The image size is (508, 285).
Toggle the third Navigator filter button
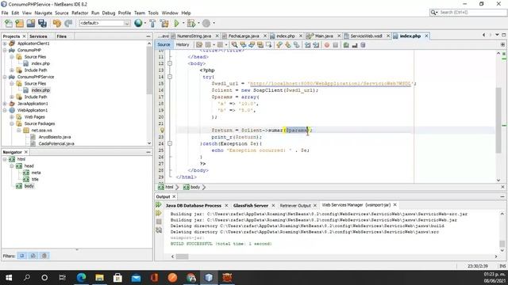[x=44, y=256]
